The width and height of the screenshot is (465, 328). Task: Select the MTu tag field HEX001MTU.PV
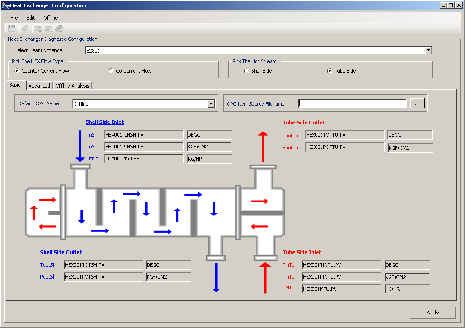tap(341, 289)
